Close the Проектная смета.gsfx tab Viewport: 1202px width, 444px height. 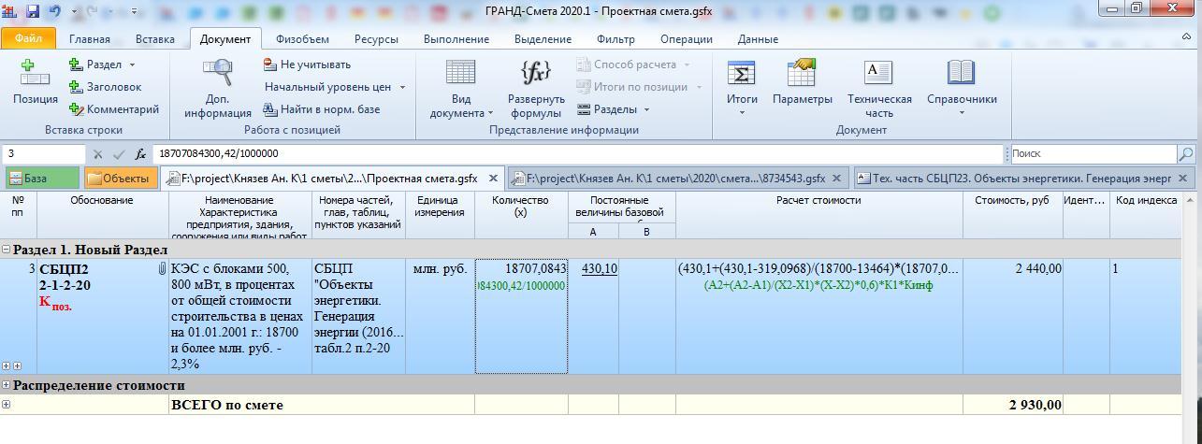pyautogui.click(x=493, y=178)
